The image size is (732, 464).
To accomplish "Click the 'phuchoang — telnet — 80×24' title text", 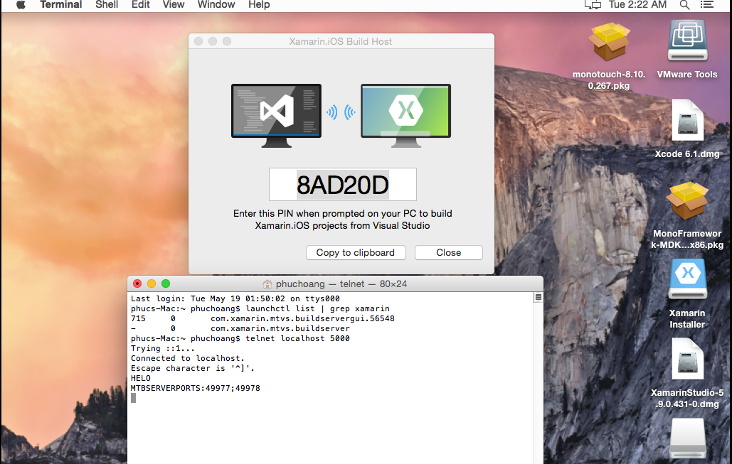I will [x=341, y=284].
